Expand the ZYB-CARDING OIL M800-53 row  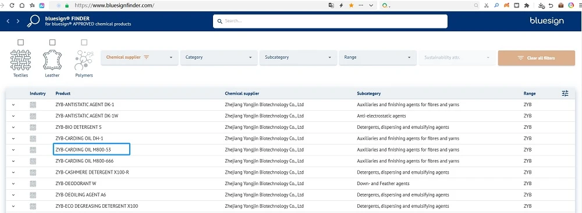point(13,150)
